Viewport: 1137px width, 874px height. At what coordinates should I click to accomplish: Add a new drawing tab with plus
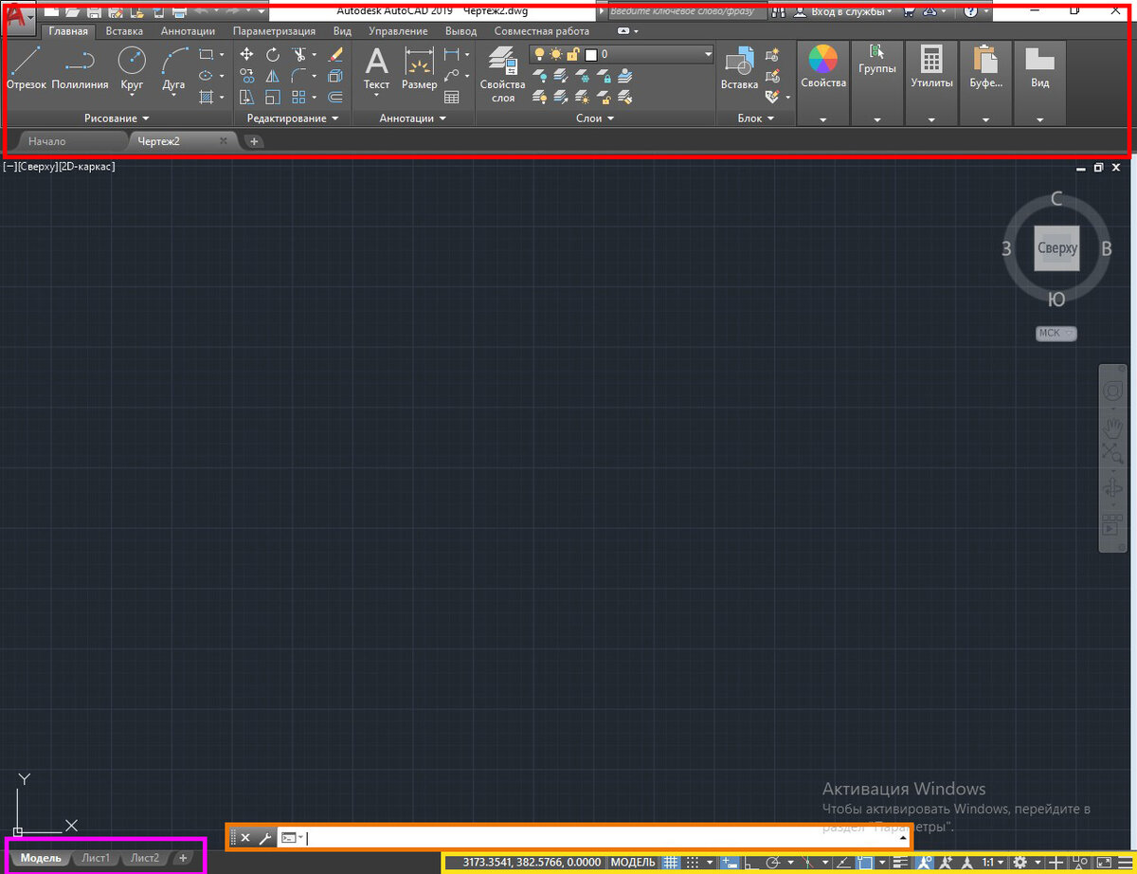coord(254,141)
